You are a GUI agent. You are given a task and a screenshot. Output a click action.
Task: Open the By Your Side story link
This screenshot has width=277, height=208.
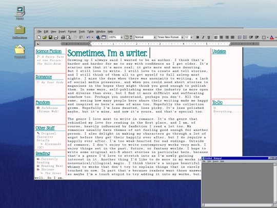pyautogui.click(x=52, y=82)
